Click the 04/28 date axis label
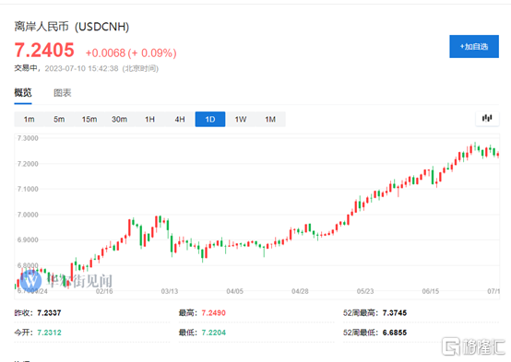The height and width of the screenshot is (362, 511). pos(300,291)
